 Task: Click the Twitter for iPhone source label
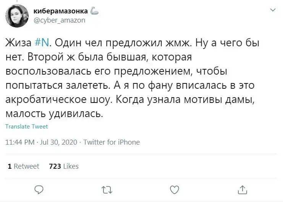111,142
